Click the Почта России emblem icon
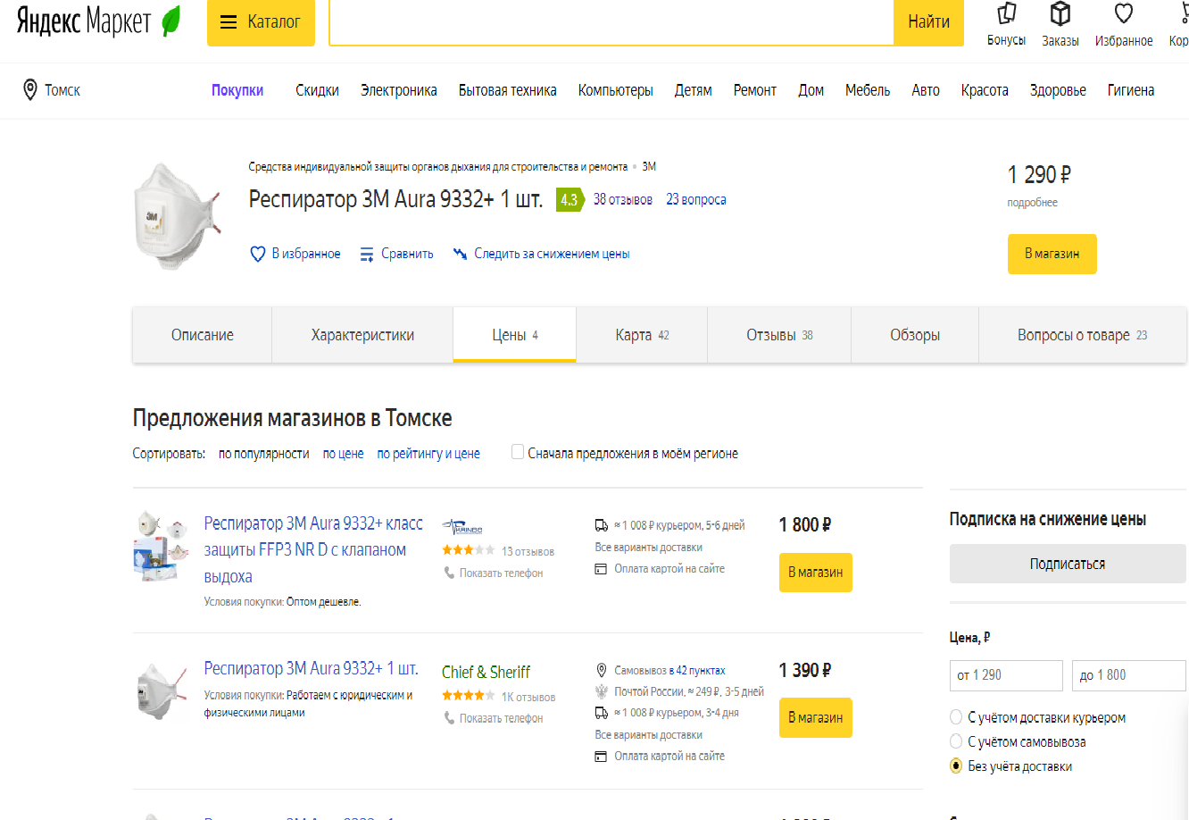The image size is (1189, 820). pyautogui.click(x=602, y=691)
